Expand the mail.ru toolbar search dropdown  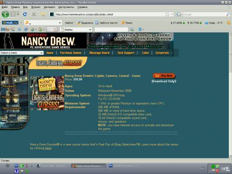60,23
